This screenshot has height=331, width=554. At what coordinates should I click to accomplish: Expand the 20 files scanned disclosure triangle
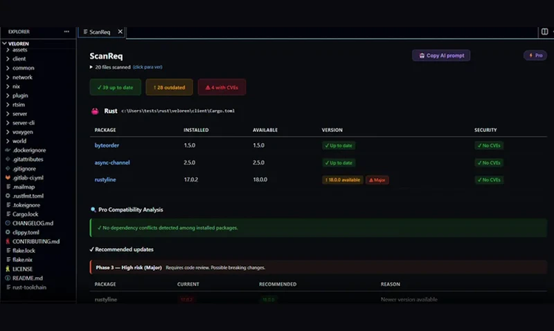click(x=91, y=67)
